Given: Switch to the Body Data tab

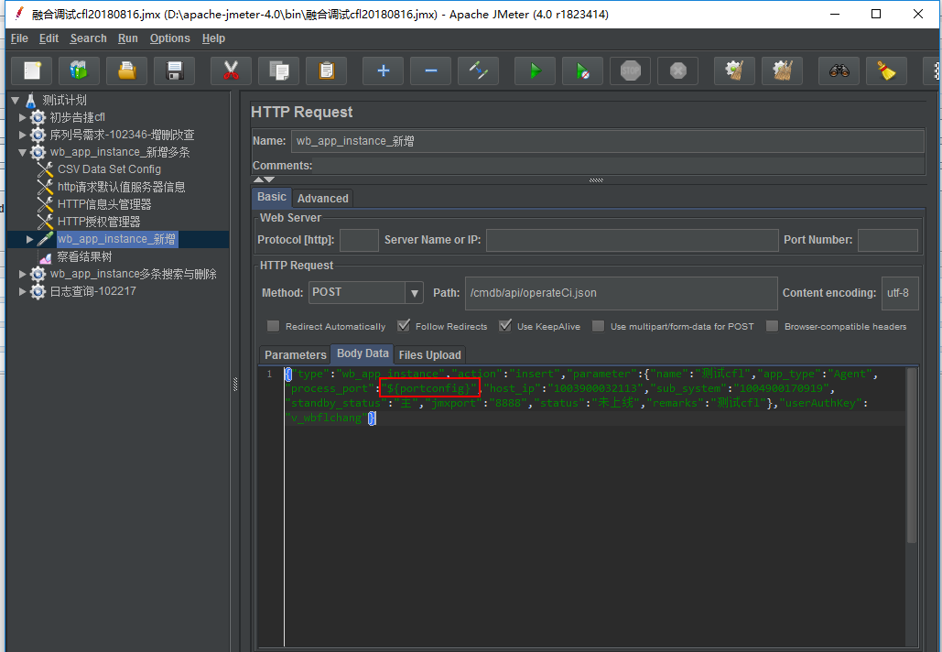Looking at the screenshot, I should click(x=363, y=353).
